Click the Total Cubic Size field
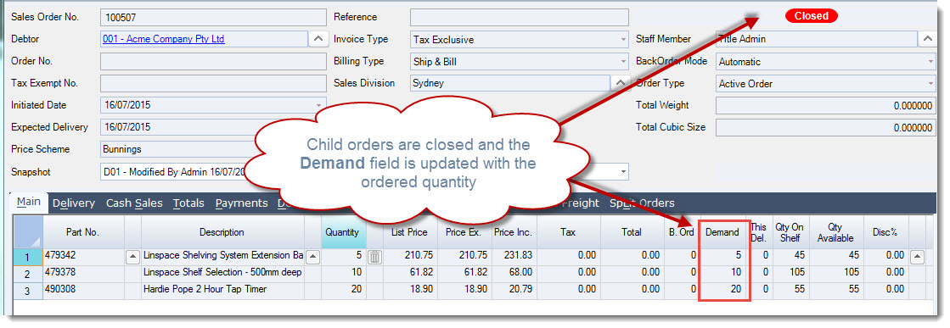Image resolution: width=950 pixels, height=328 pixels. [826, 128]
